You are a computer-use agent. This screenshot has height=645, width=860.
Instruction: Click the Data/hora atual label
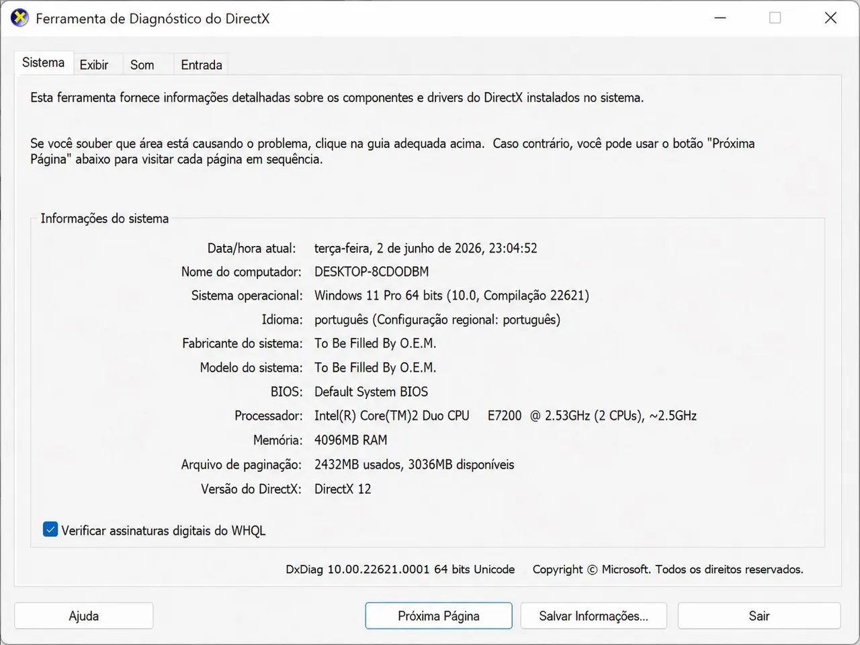[251, 248]
